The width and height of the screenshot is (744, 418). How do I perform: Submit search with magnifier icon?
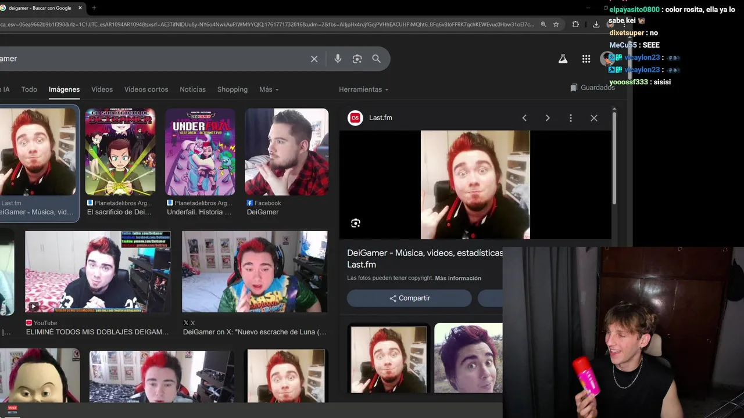(376, 59)
